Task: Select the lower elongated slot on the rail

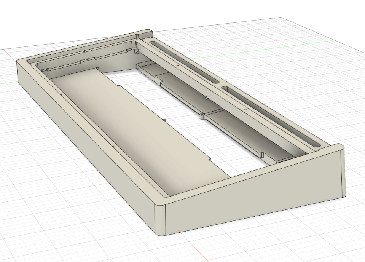Action: pos(272,117)
